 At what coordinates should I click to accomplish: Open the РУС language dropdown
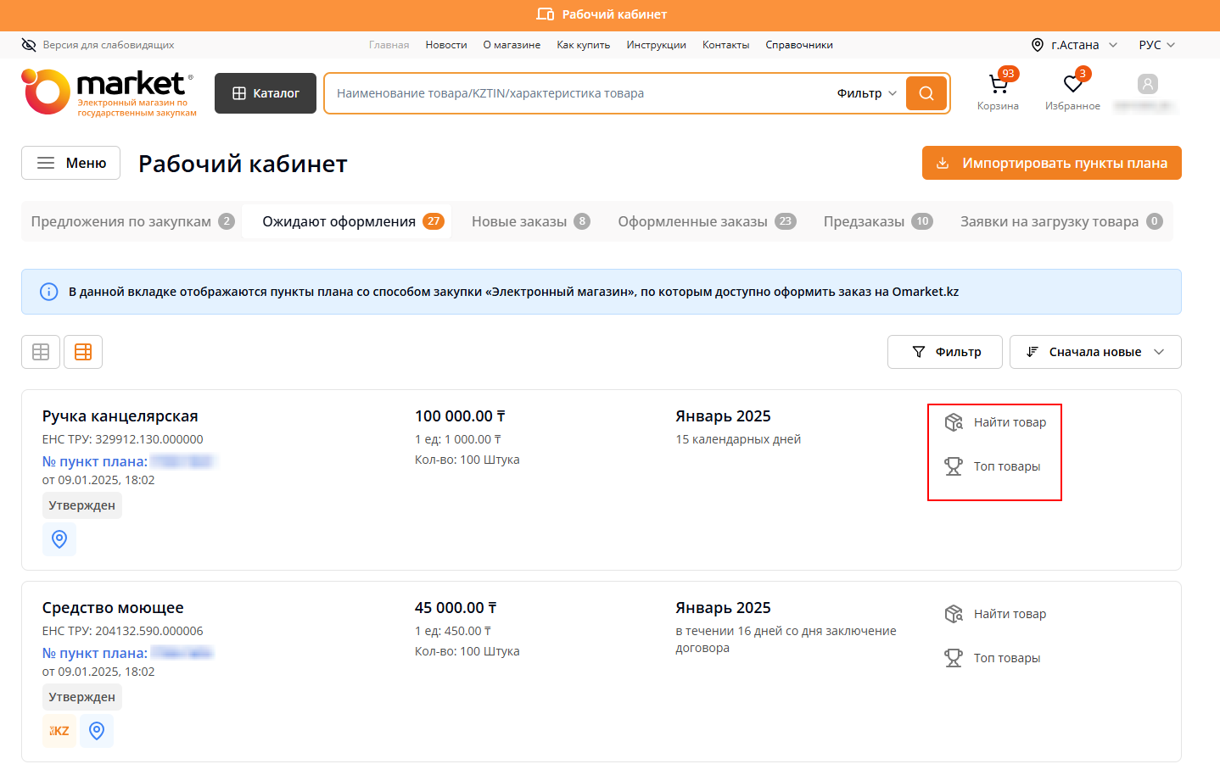1156,45
